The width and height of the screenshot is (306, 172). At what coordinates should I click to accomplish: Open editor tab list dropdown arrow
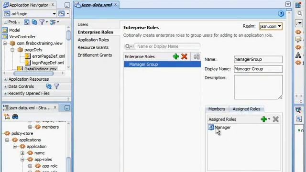[288, 4]
